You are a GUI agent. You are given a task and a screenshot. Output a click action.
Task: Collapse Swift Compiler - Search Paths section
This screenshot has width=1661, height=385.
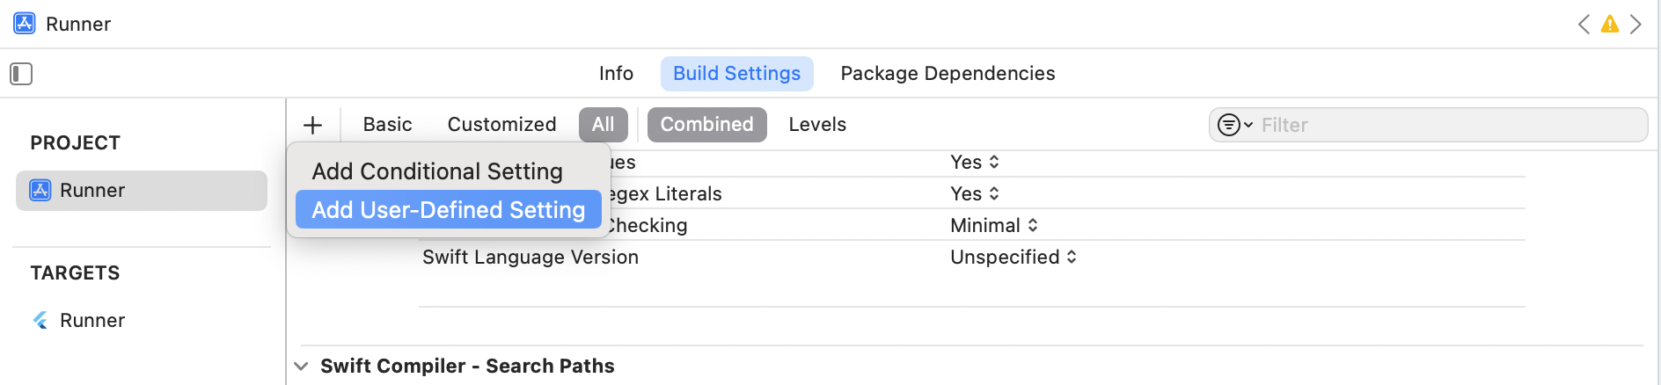coord(302,367)
